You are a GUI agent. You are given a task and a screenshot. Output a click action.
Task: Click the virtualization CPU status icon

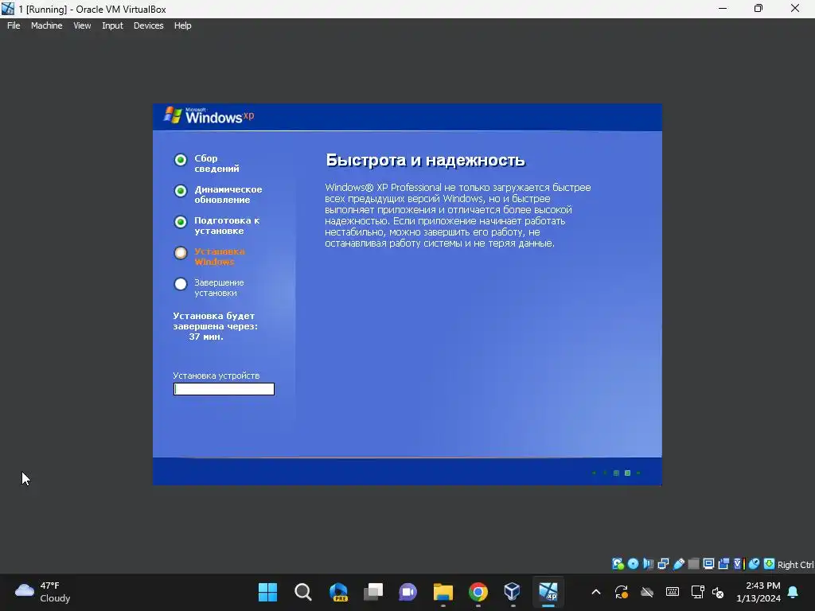[739, 564]
